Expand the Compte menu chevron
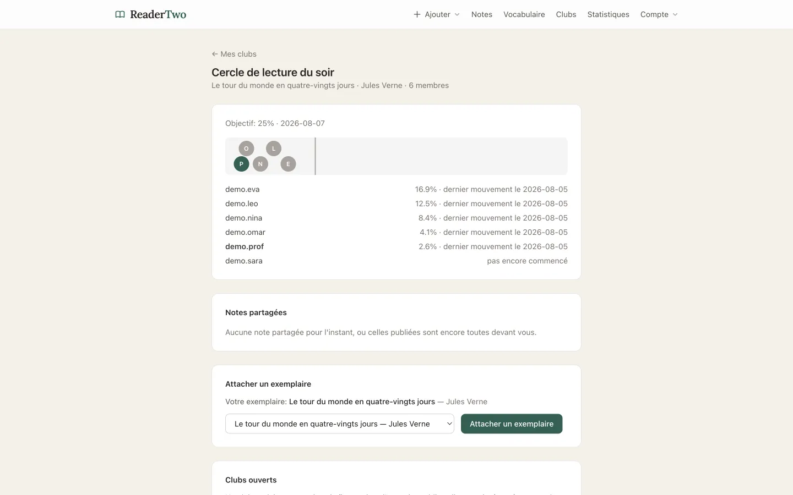 click(x=675, y=15)
